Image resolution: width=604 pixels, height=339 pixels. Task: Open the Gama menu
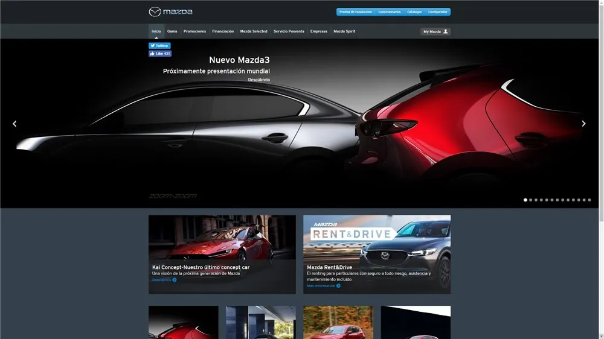point(172,31)
